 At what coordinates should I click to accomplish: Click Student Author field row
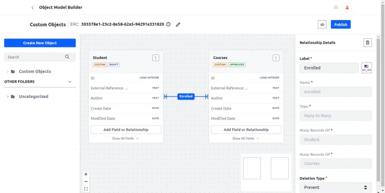[x=126, y=98]
